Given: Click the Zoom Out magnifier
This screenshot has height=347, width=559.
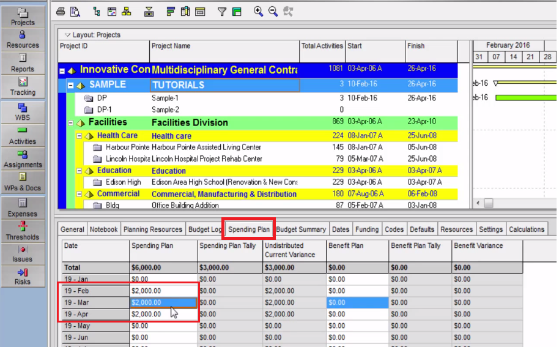Looking at the screenshot, I should point(273,12).
